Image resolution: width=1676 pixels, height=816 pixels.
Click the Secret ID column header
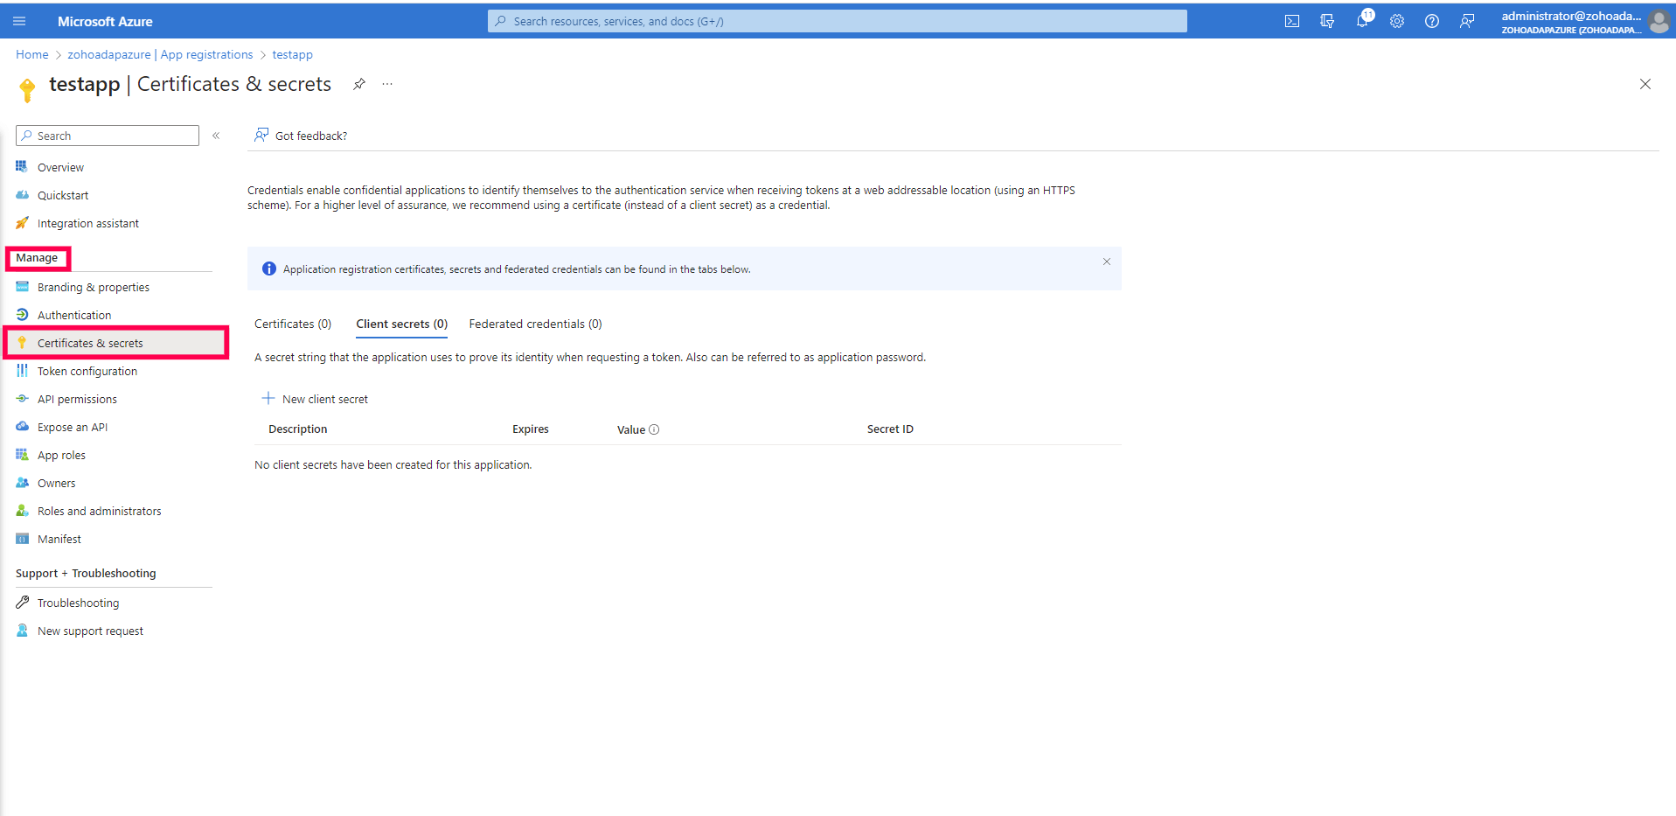pos(890,429)
